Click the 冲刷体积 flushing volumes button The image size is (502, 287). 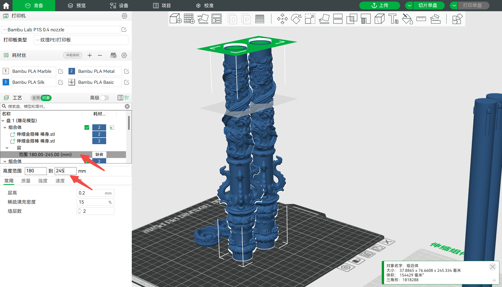[x=73, y=55]
